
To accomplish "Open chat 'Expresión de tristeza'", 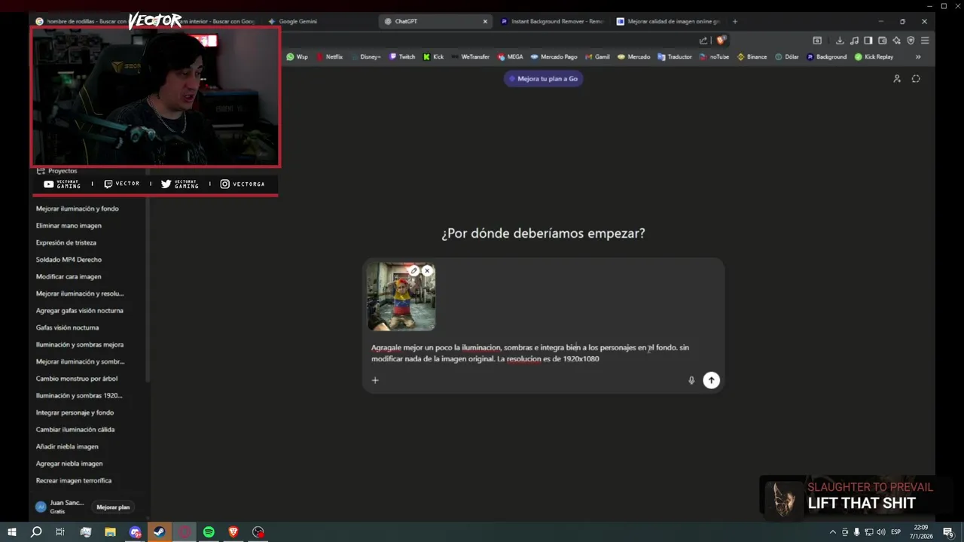I will [66, 242].
